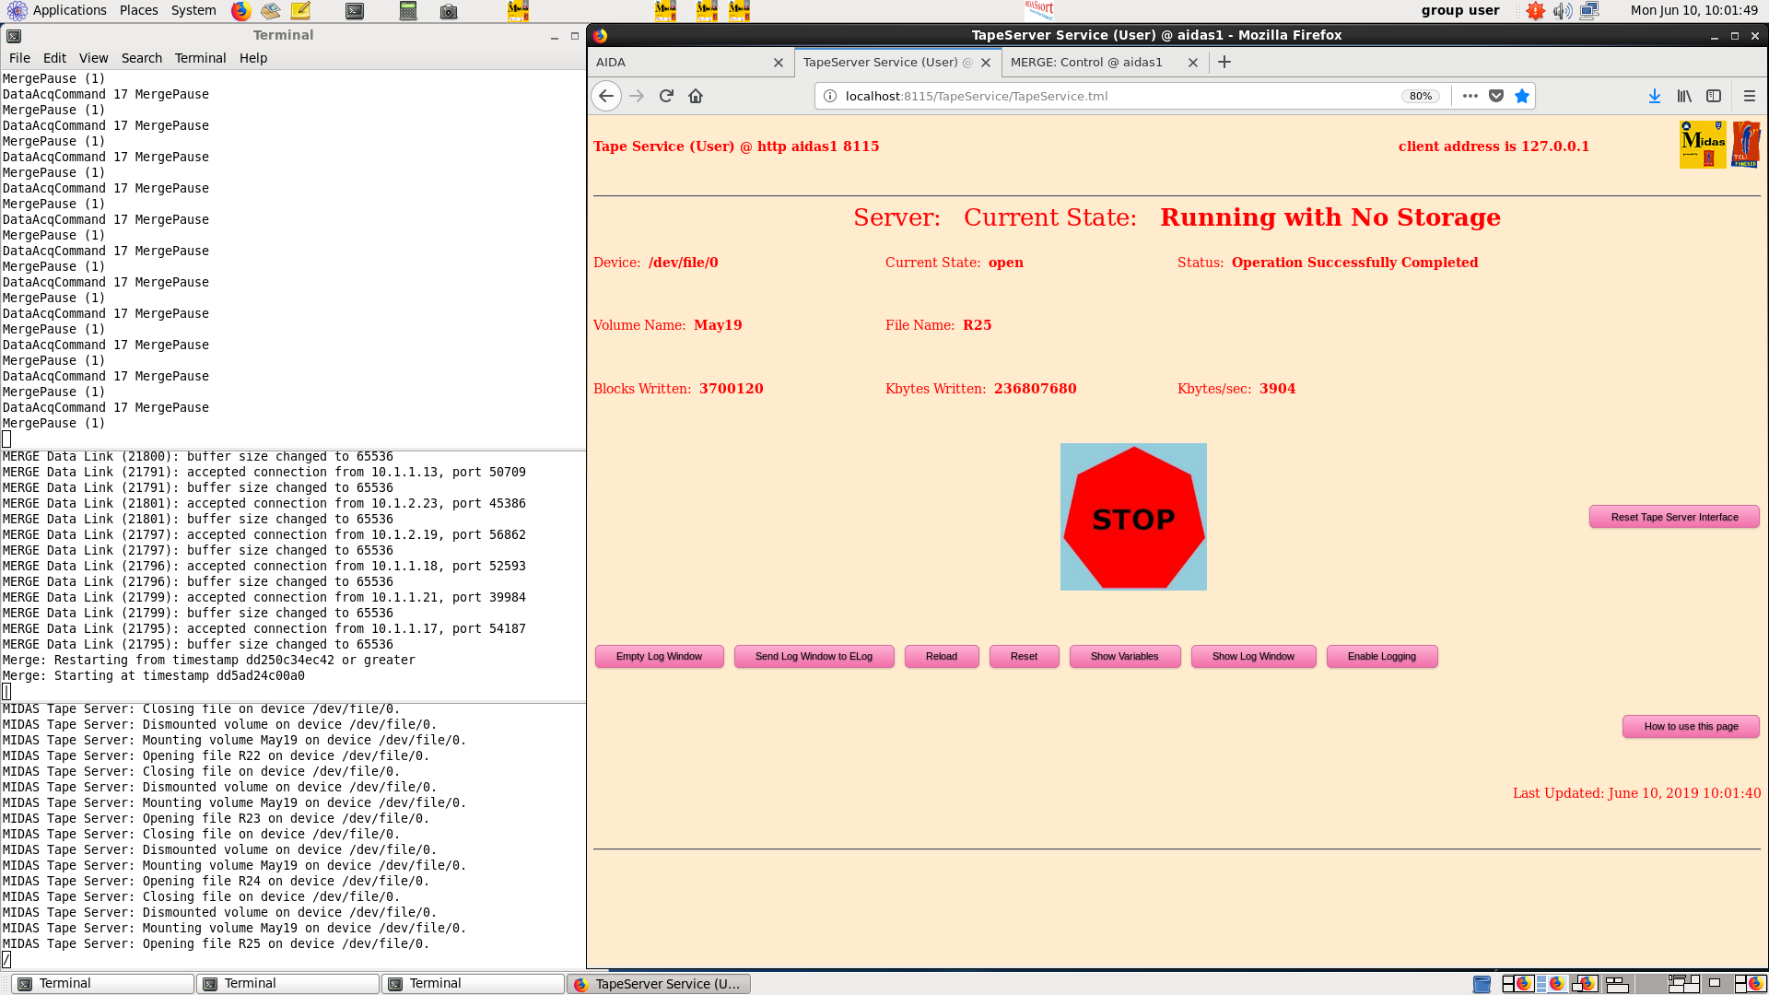Image resolution: width=1769 pixels, height=995 pixels.
Task: Open the Firefox hamburger menu
Action: tap(1750, 96)
